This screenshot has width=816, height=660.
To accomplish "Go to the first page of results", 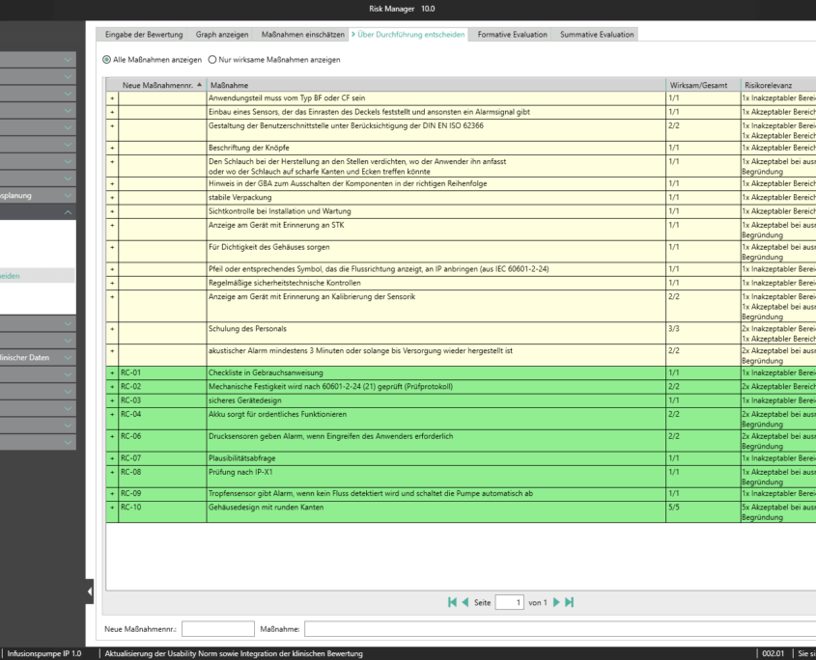I will pos(453,603).
